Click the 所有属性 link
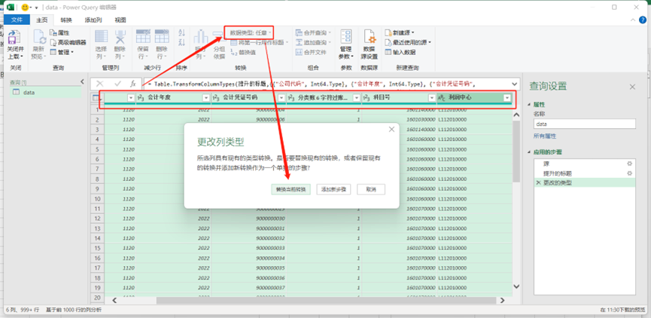 pyautogui.click(x=545, y=136)
